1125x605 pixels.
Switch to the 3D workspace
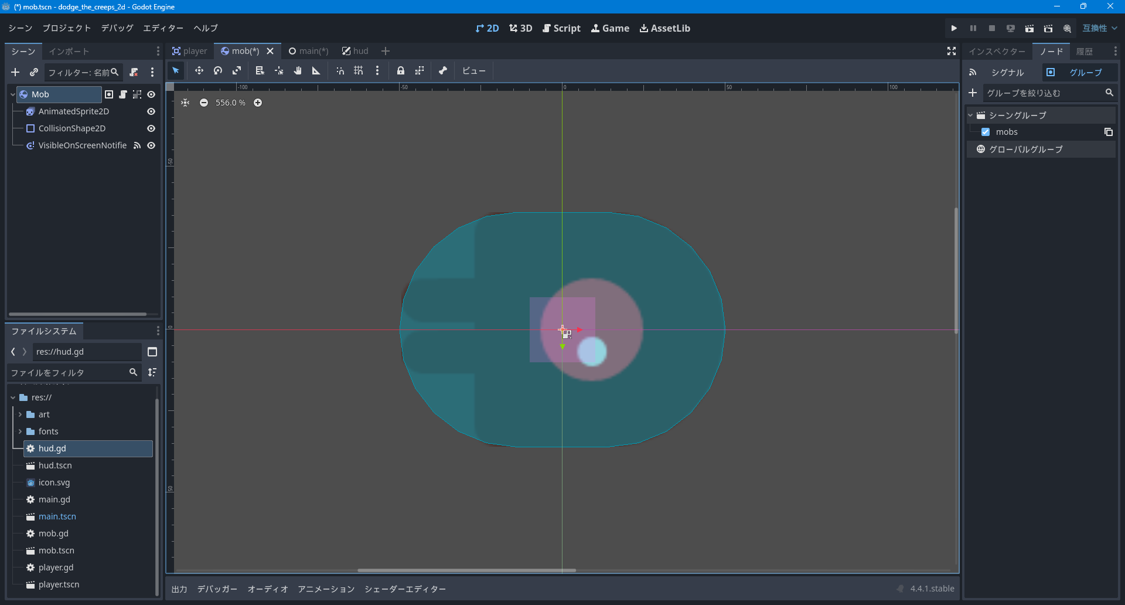(521, 28)
